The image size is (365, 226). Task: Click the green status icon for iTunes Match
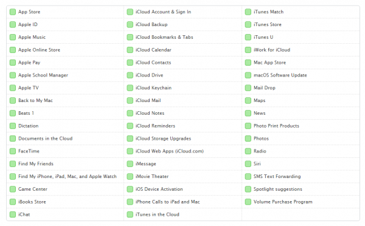[248, 12]
